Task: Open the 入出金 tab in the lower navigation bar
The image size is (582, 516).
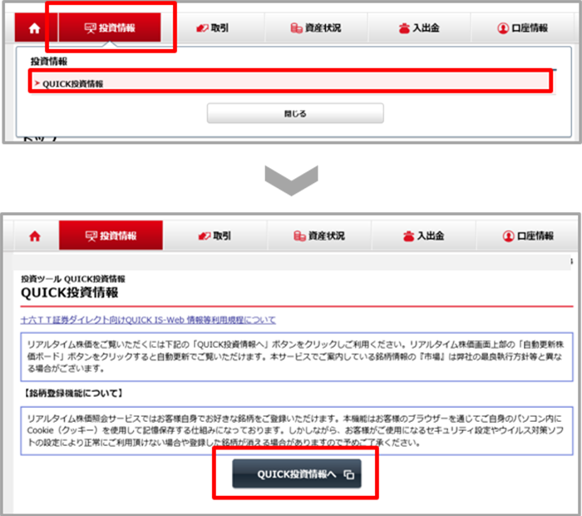Action: [x=423, y=236]
